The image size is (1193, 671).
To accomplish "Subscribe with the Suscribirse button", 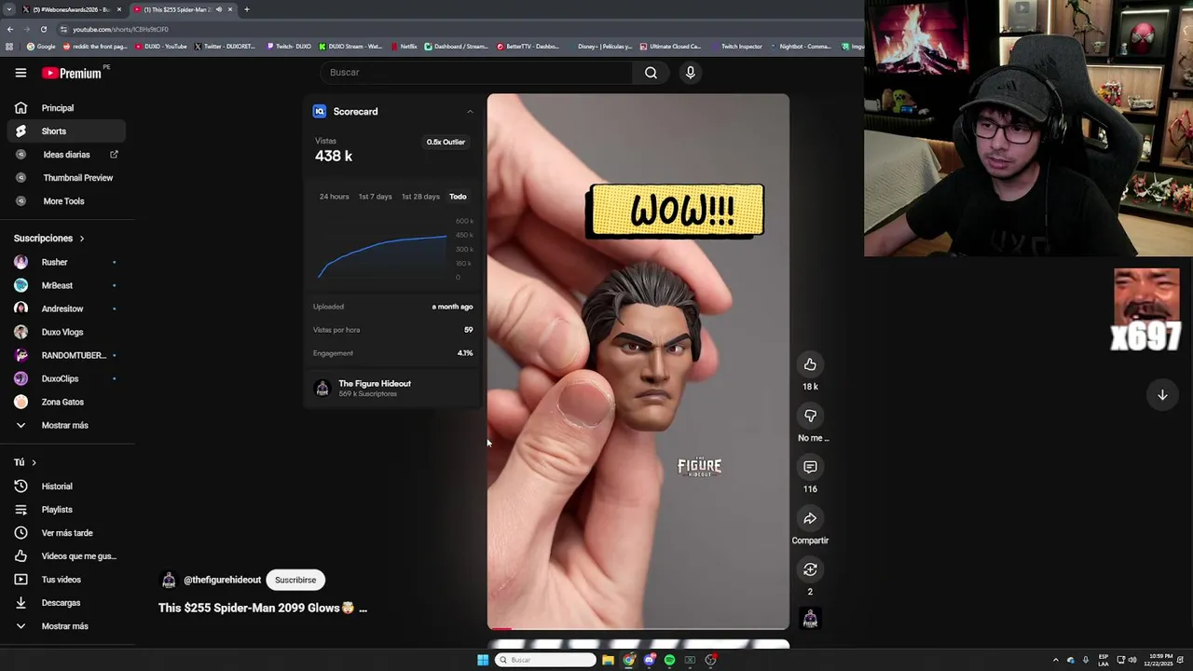I will tap(295, 580).
